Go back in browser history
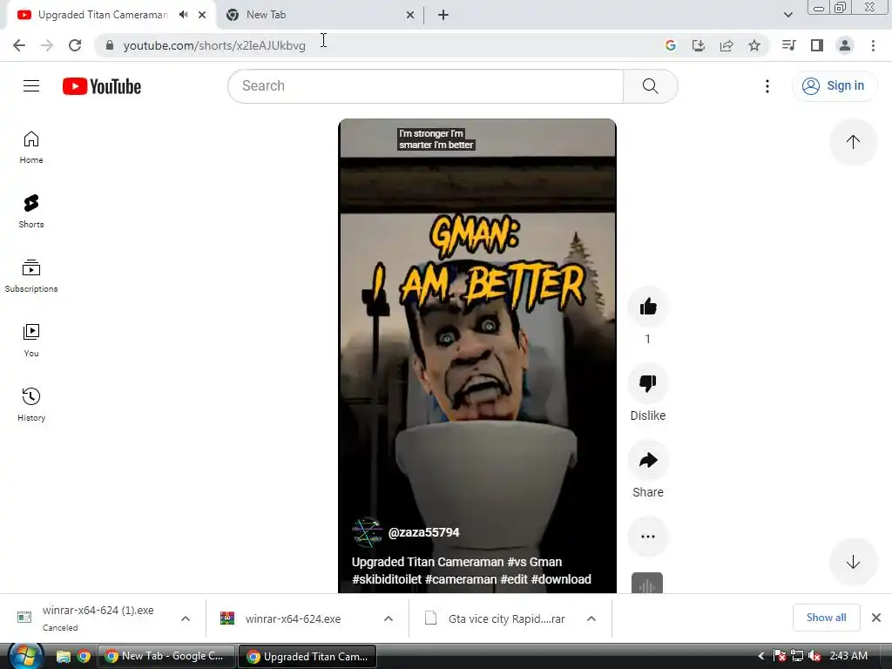 [x=19, y=45]
